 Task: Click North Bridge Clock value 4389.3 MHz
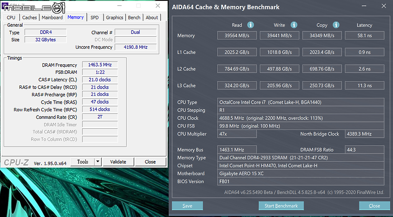(365, 134)
